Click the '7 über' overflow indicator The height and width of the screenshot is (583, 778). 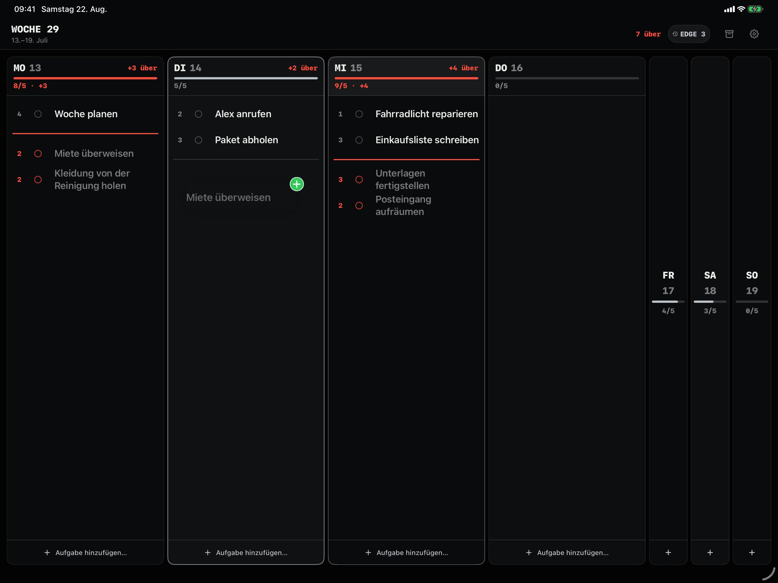pos(648,34)
